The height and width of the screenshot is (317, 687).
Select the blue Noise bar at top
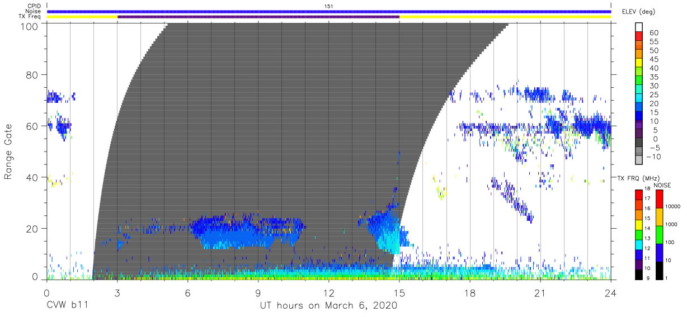[329, 11]
